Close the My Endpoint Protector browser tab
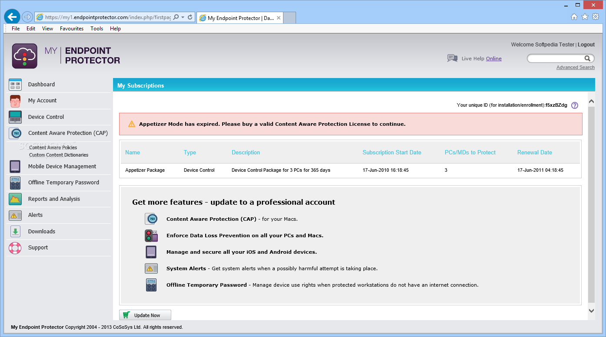Viewport: 606px width, 337px height. click(x=279, y=18)
